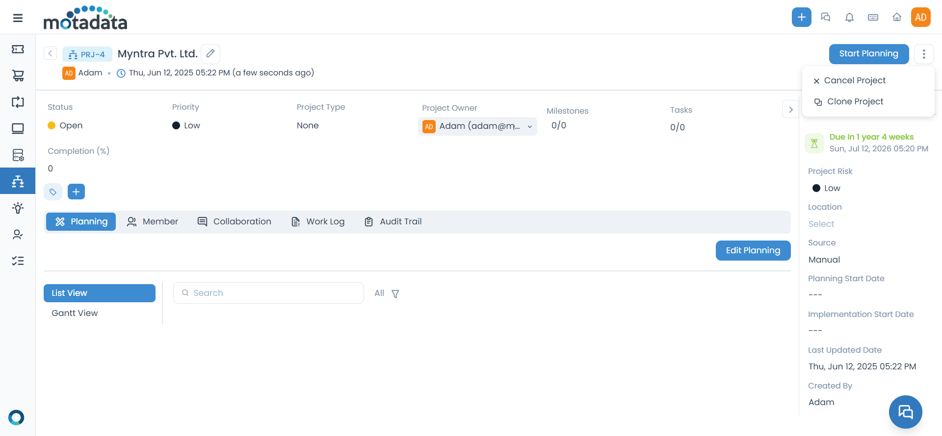Click the notifications bell icon

849,18
